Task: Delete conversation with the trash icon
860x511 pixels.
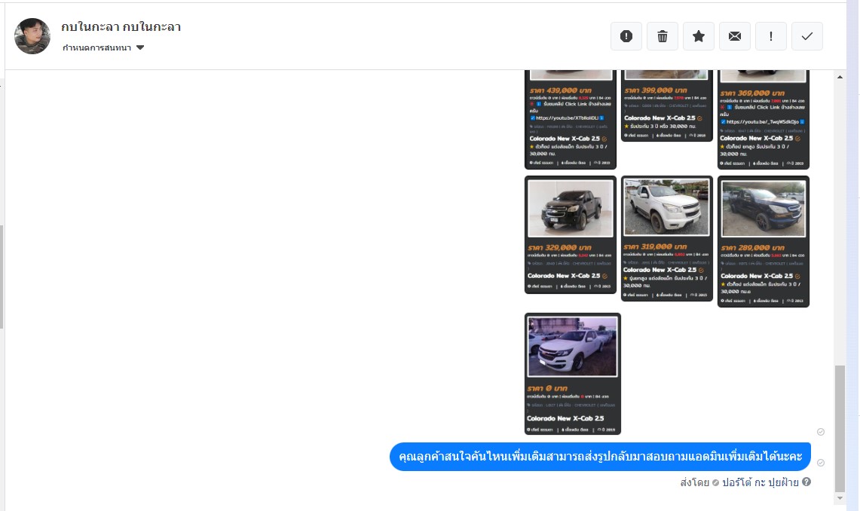Action: click(663, 36)
